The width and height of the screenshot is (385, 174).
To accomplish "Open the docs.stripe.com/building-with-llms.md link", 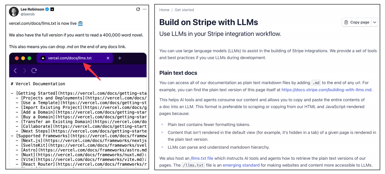I will pos(327,90).
